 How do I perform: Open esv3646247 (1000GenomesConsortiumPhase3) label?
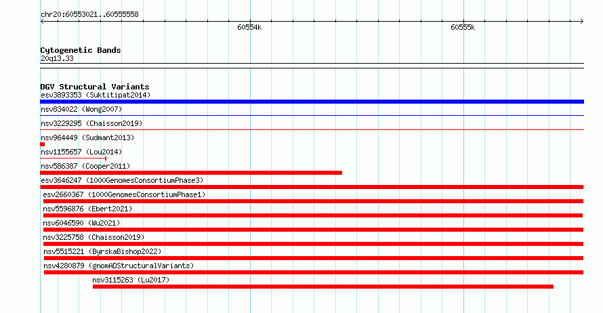[x=122, y=180]
